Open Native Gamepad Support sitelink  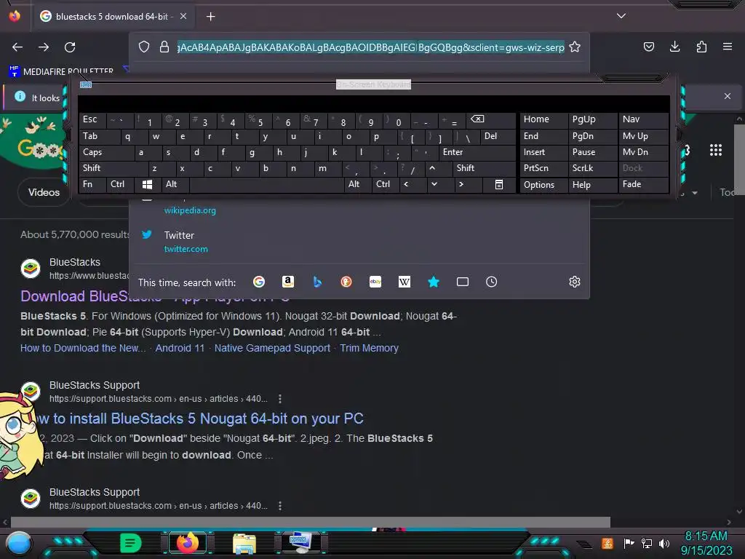tap(272, 348)
